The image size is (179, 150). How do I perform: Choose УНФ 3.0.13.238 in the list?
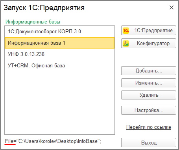(x=59, y=54)
